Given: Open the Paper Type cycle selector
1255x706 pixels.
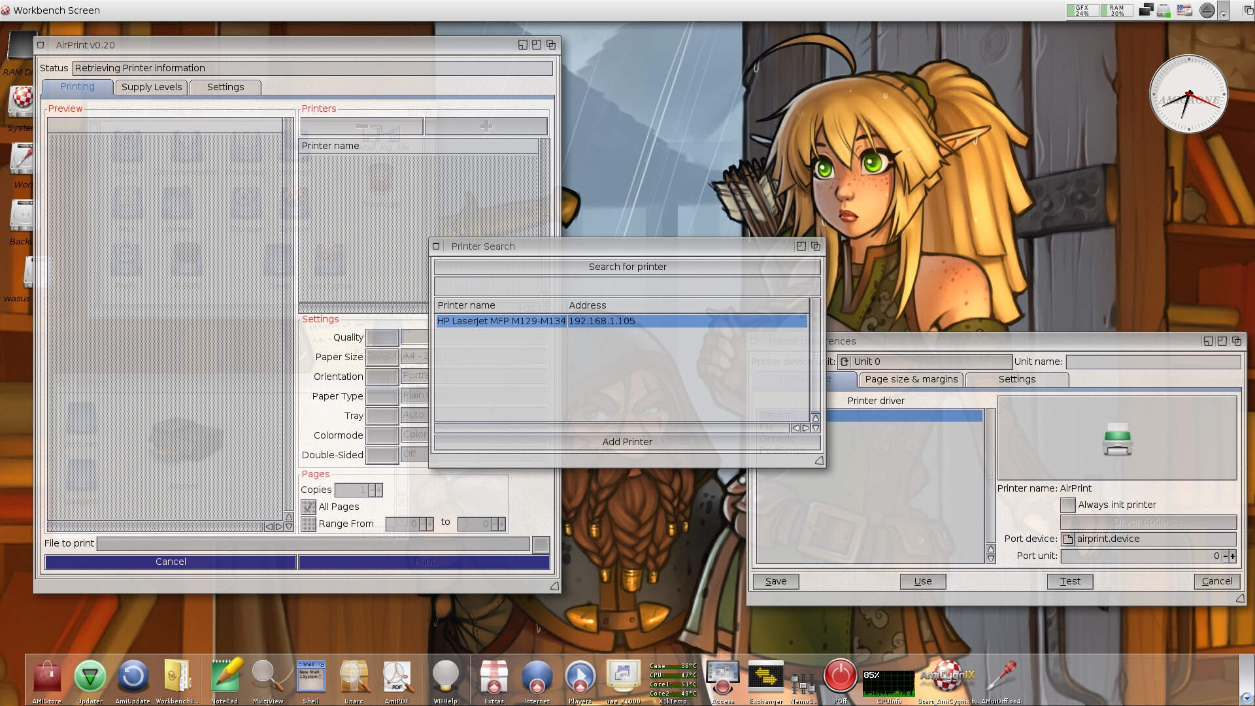Looking at the screenshot, I should [382, 396].
